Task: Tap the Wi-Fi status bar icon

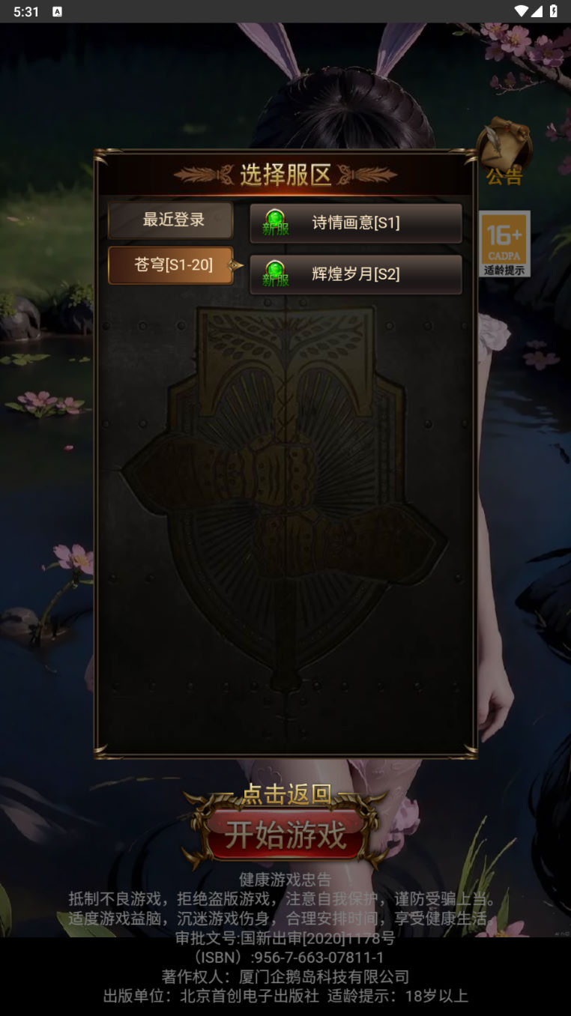Action: 522,11
